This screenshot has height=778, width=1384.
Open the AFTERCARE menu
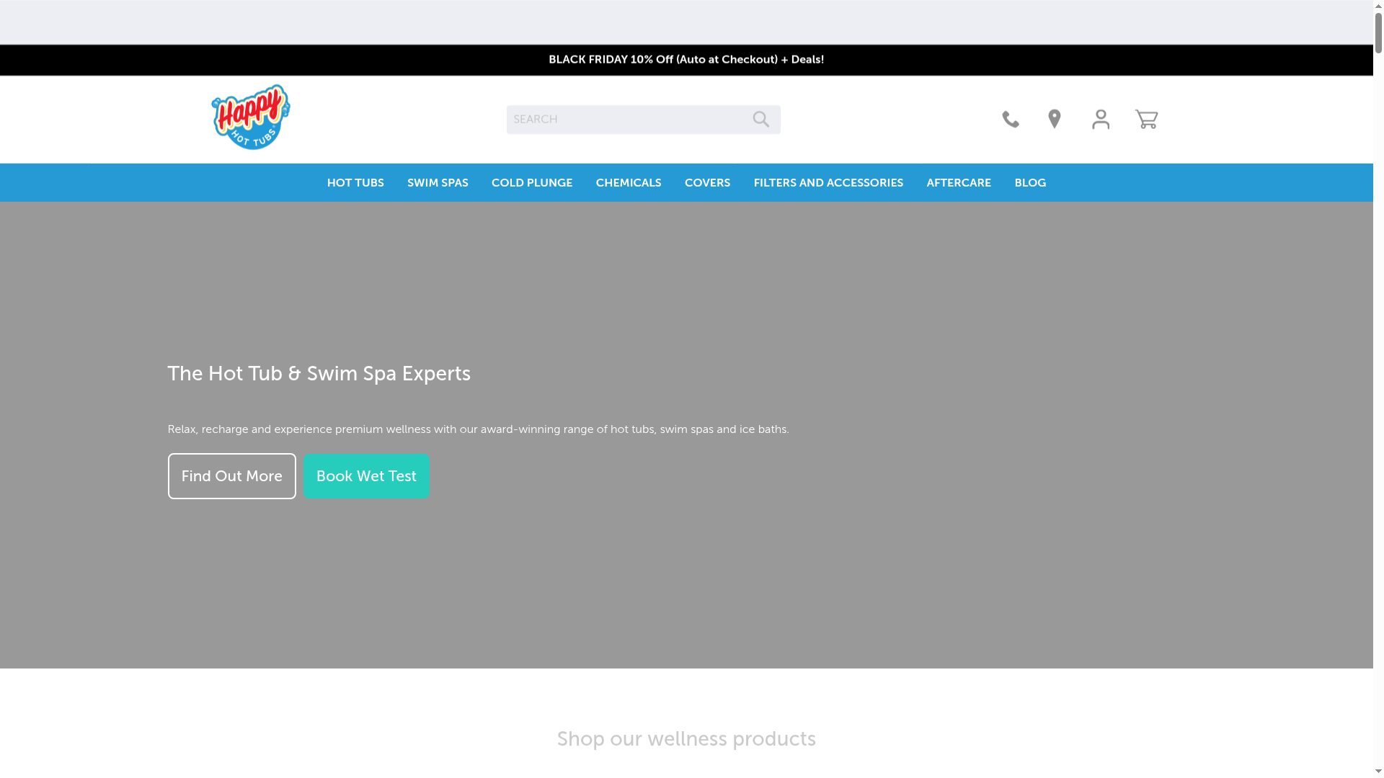click(x=959, y=183)
